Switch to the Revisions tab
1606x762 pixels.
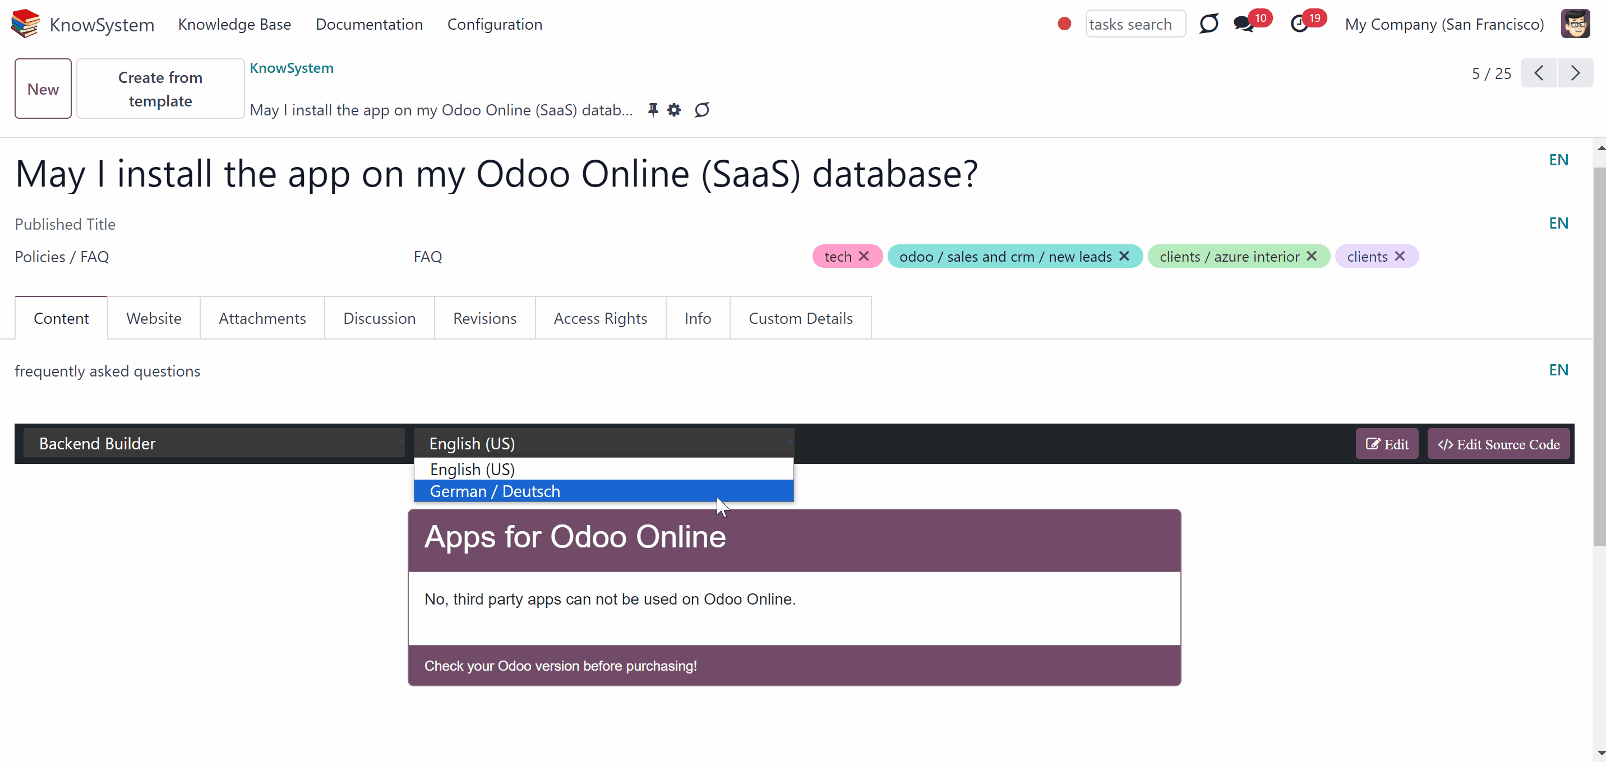point(484,318)
